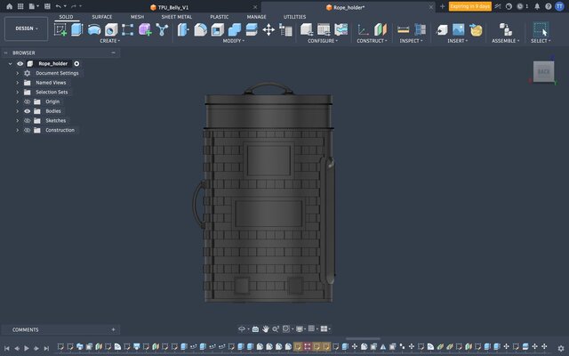Open the DESIGN workspace dropdown
Image resolution: width=569 pixels, height=356 pixels.
[x=26, y=28]
